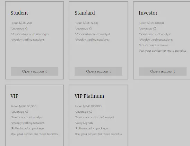Click VIP's 'From $/£/€ 50,000' price
This screenshot has width=190, height=146.
[x=23, y=106]
